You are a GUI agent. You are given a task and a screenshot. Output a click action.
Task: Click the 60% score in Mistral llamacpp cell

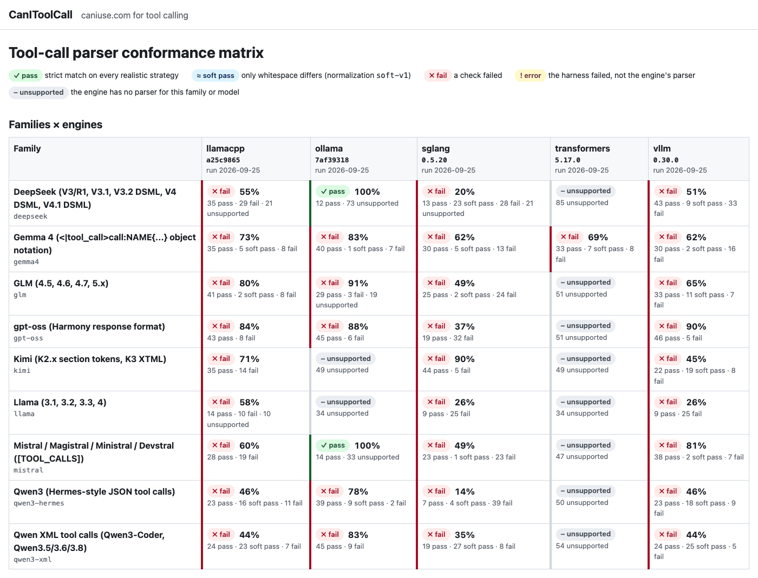tap(250, 445)
